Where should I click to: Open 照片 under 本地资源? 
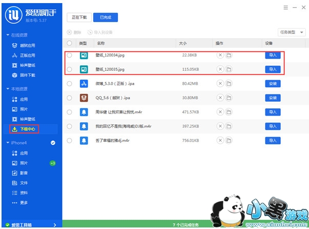click(20, 109)
